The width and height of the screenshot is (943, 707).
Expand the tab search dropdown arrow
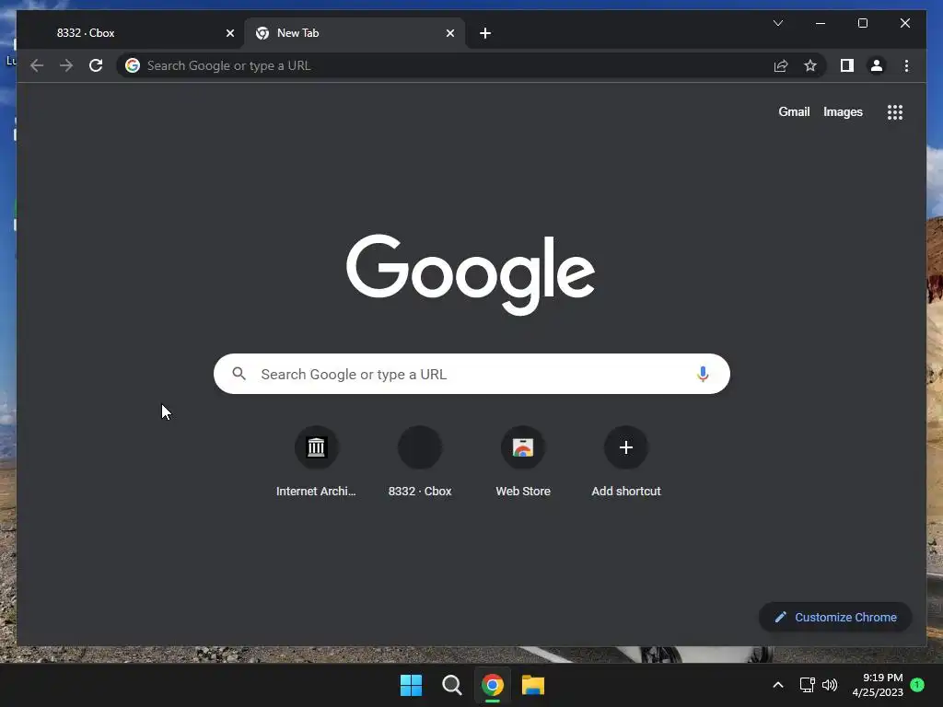777,23
